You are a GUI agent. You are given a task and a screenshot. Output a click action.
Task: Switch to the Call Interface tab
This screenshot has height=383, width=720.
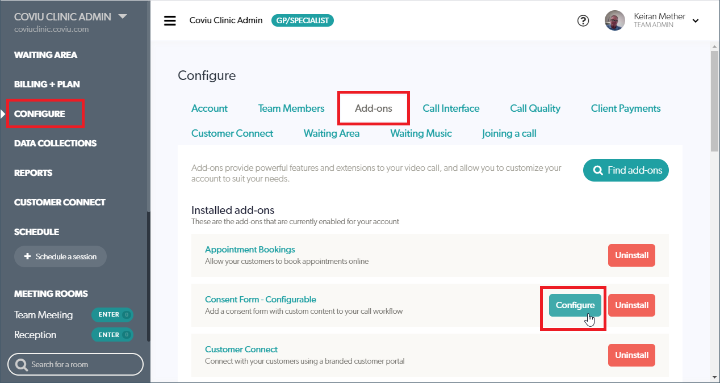[451, 108]
